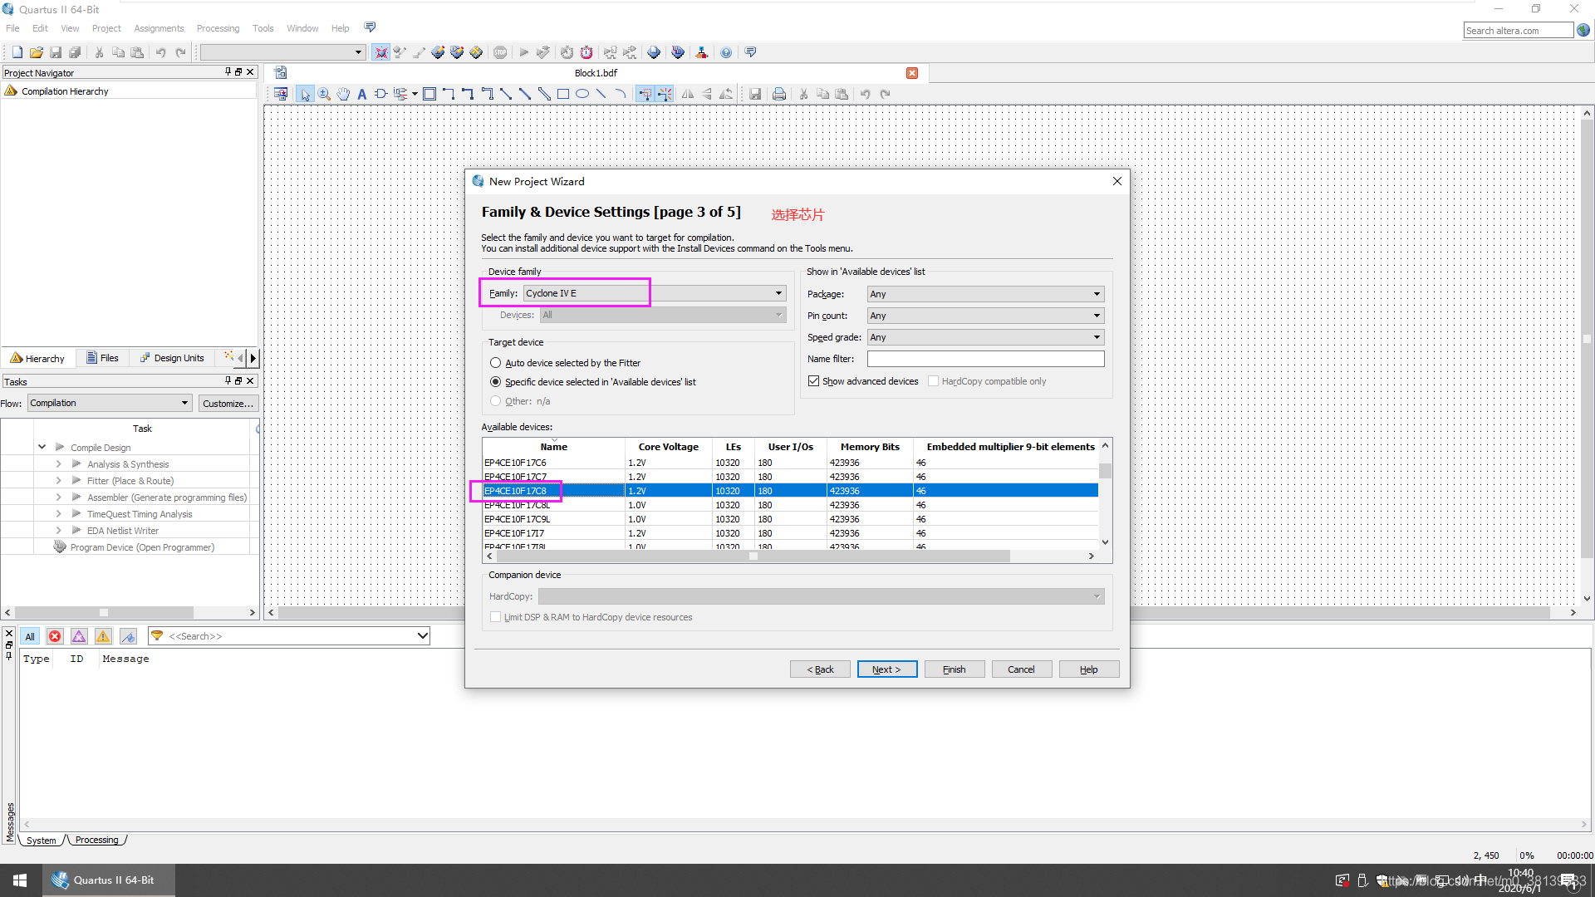The height and width of the screenshot is (897, 1595).
Task: Select the Rectangle drawing tool
Action: pyautogui.click(x=563, y=94)
